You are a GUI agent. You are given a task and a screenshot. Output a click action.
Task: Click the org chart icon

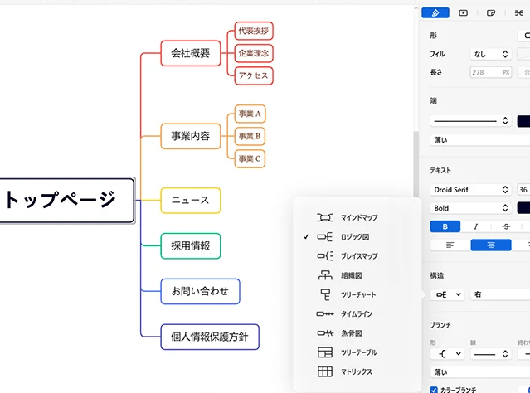325,275
